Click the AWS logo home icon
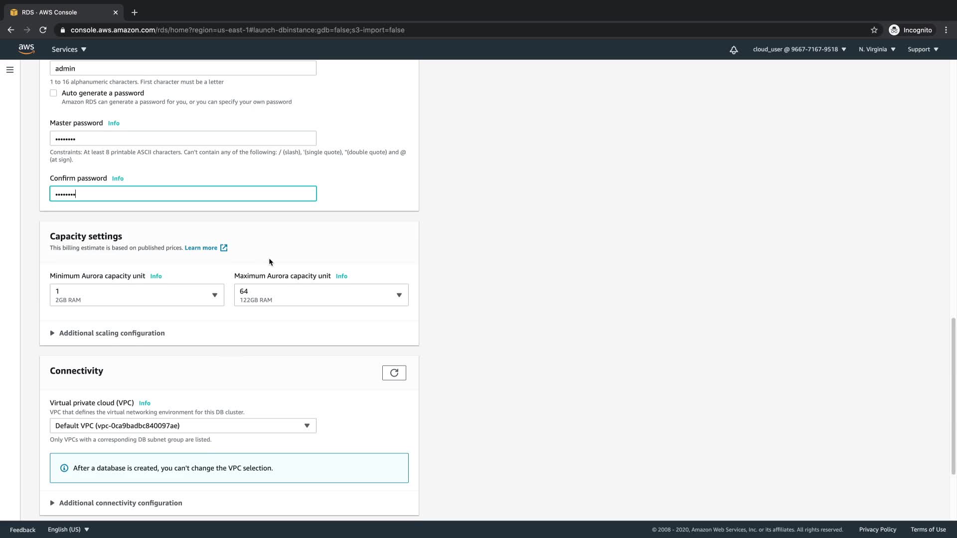This screenshot has width=957, height=538. pos(26,49)
